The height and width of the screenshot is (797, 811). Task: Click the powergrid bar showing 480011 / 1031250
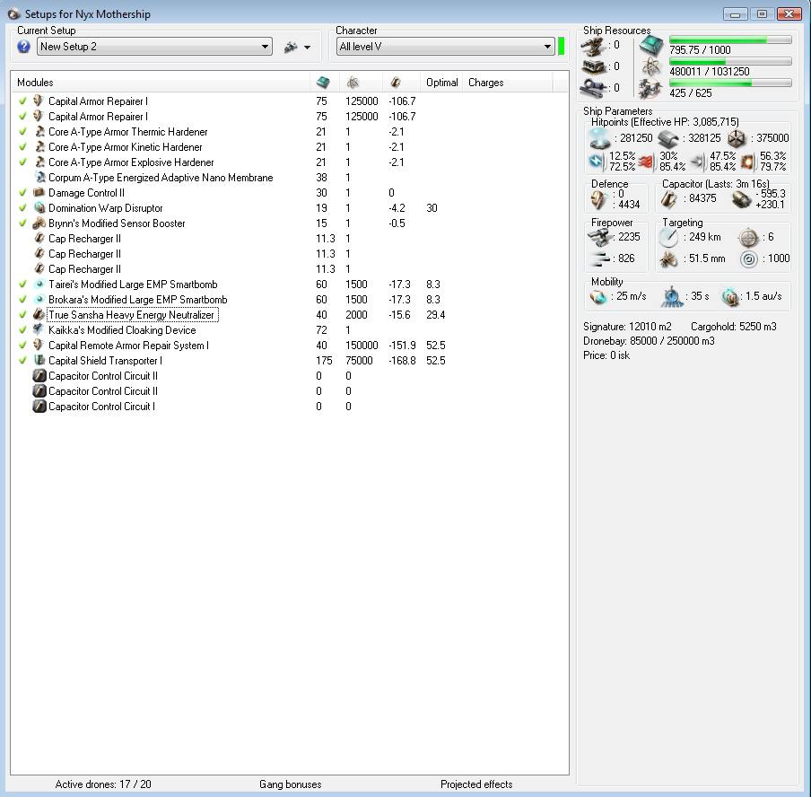tap(730, 62)
